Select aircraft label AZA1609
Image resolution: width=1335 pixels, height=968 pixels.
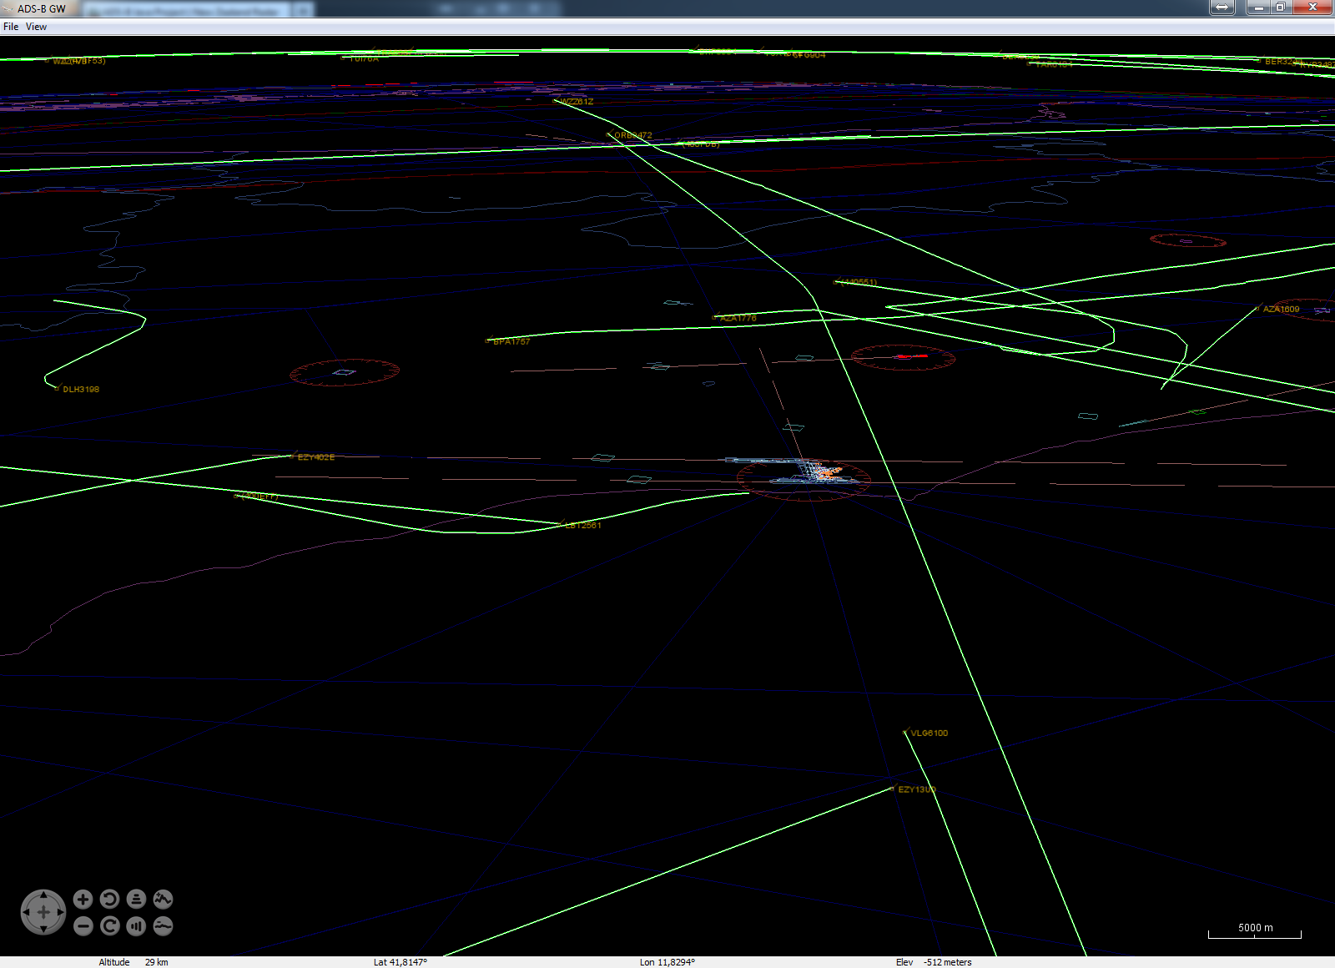pyautogui.click(x=1282, y=309)
